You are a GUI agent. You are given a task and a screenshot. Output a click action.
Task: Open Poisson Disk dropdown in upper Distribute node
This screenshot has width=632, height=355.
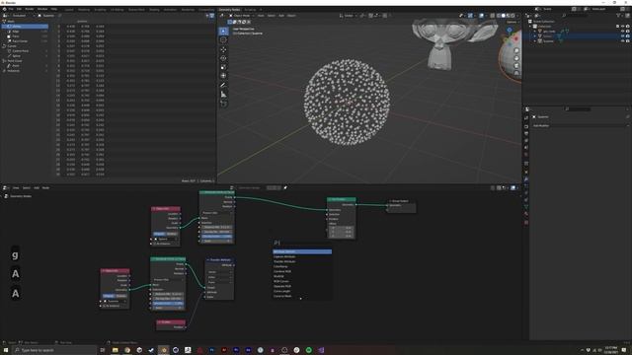(217, 213)
